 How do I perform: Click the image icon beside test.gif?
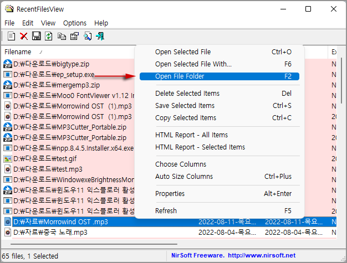[8, 159]
